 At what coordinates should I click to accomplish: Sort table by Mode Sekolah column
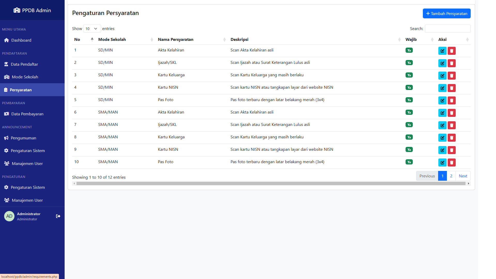click(126, 40)
